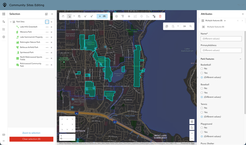Clear selection using the (8) chip
The height and width of the screenshot is (145, 246).
pyautogui.click(x=102, y=16)
